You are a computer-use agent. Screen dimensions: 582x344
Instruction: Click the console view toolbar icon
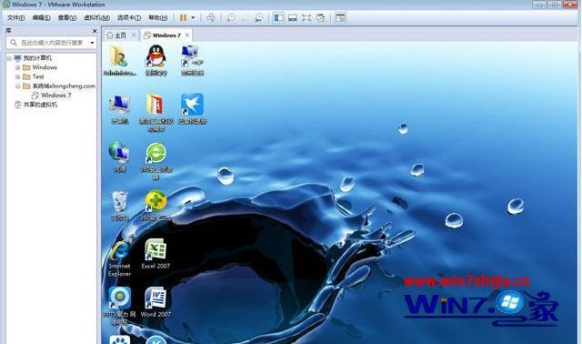[x=340, y=17]
